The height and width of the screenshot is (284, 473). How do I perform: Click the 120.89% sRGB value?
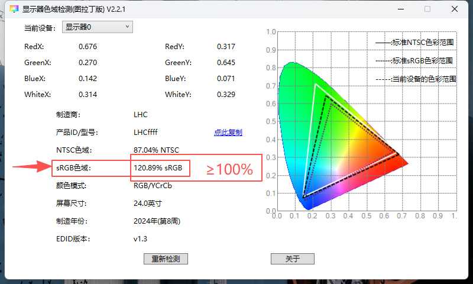pos(158,168)
